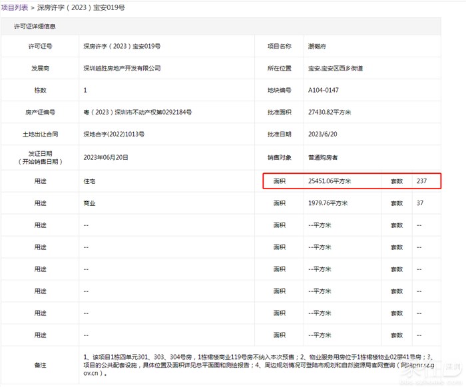466x387 pixels.
Task: Click approval date 2023/6/20
Action: 322,134
